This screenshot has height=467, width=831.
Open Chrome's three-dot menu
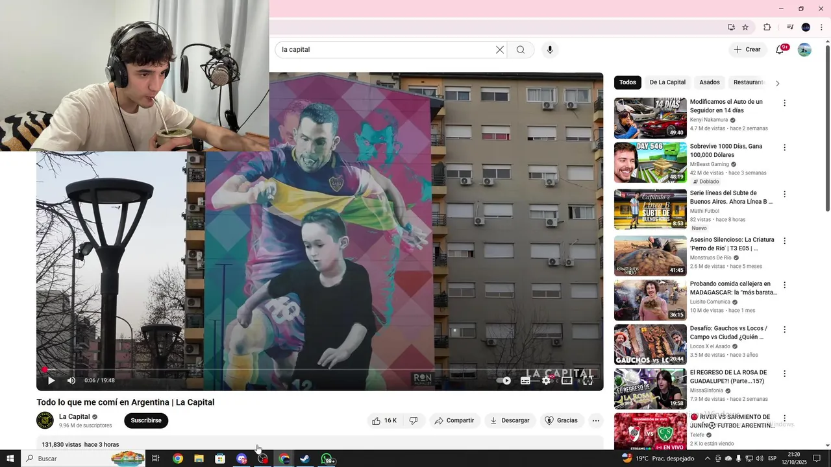[x=821, y=27]
